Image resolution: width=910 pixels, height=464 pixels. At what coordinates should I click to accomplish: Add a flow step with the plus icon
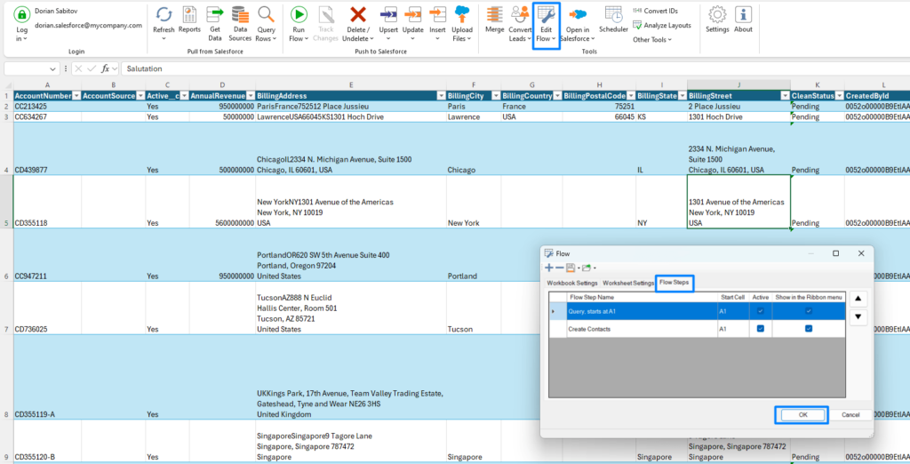coord(549,268)
